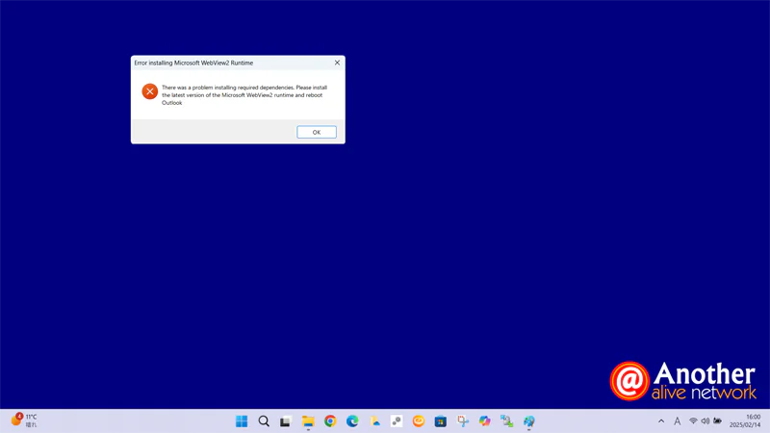The image size is (770, 433).
Task: Click OK in the WebView2 error dialog
Action: (x=317, y=132)
